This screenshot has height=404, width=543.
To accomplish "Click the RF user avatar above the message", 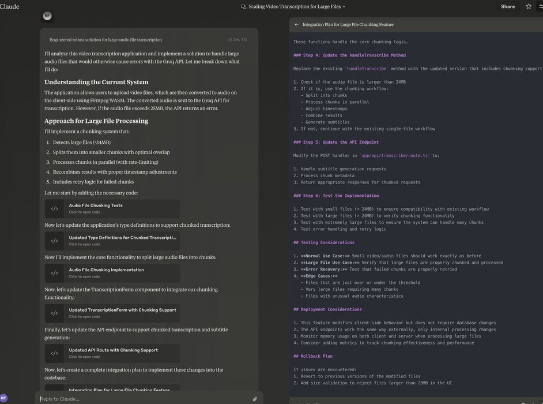I will (x=47, y=16).
